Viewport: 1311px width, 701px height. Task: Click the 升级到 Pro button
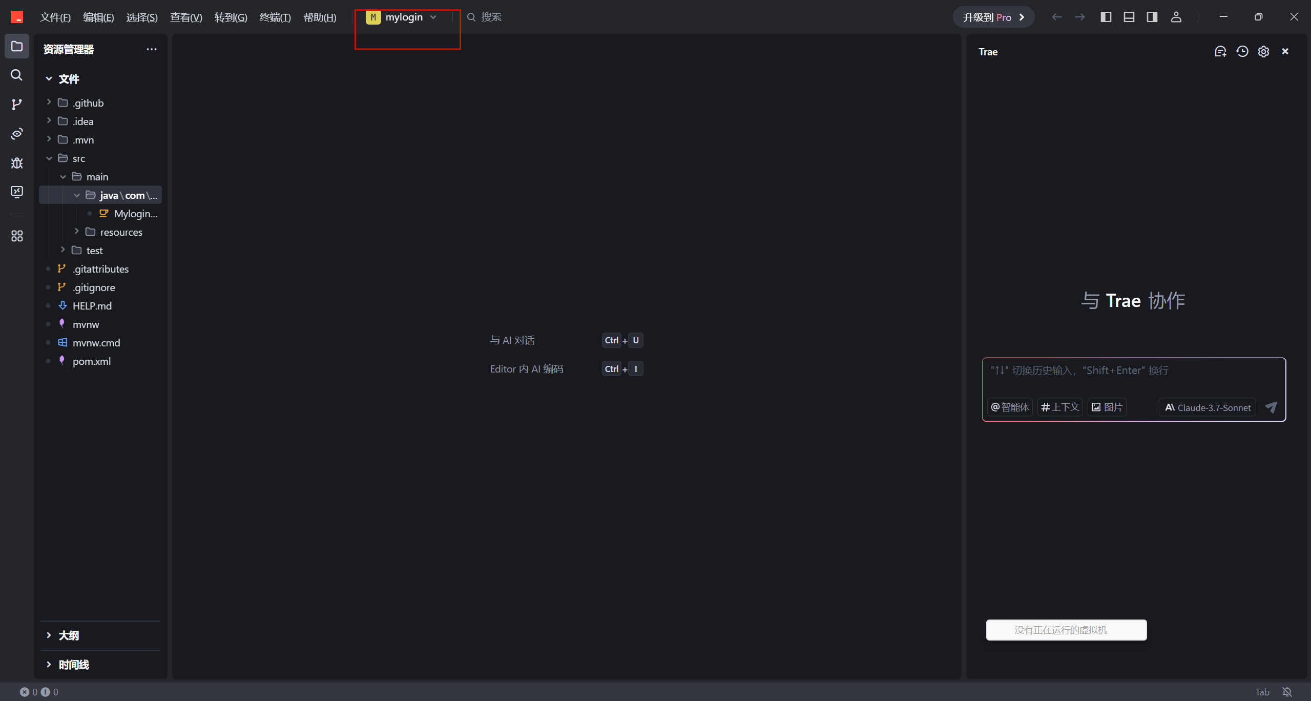(x=993, y=17)
